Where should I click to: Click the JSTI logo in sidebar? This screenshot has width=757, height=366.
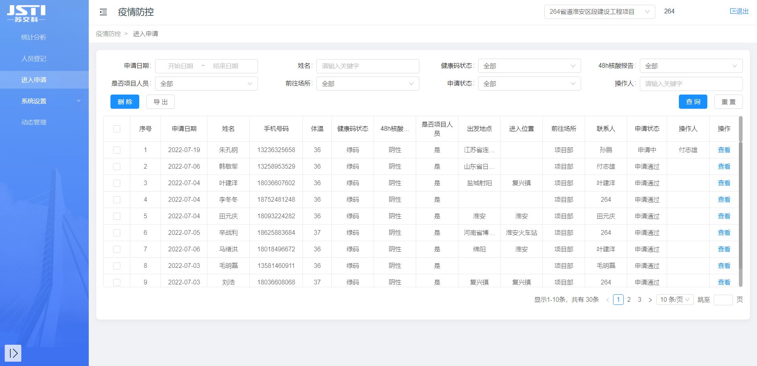click(x=26, y=13)
